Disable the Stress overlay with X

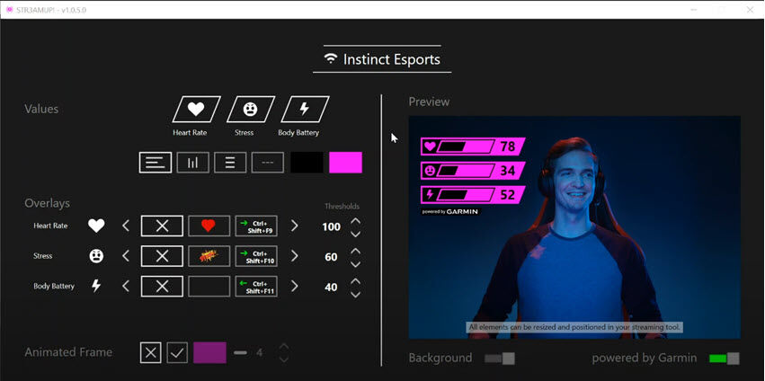click(162, 255)
